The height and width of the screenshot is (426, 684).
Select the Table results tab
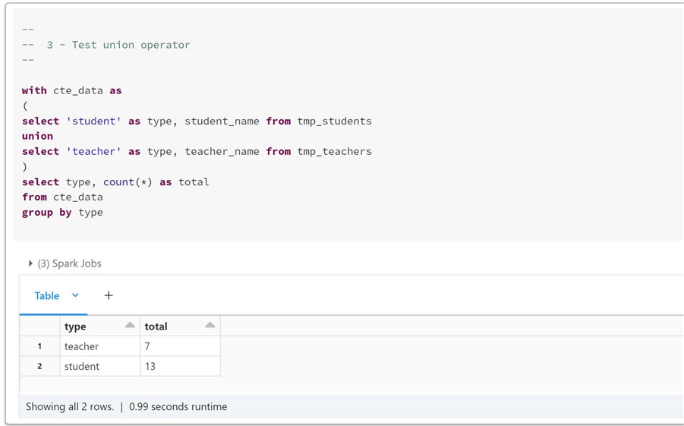[46, 295]
